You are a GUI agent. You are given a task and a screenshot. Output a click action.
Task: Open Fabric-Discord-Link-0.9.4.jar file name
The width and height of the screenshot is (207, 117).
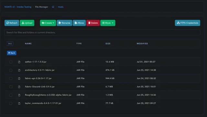[x=40, y=86]
